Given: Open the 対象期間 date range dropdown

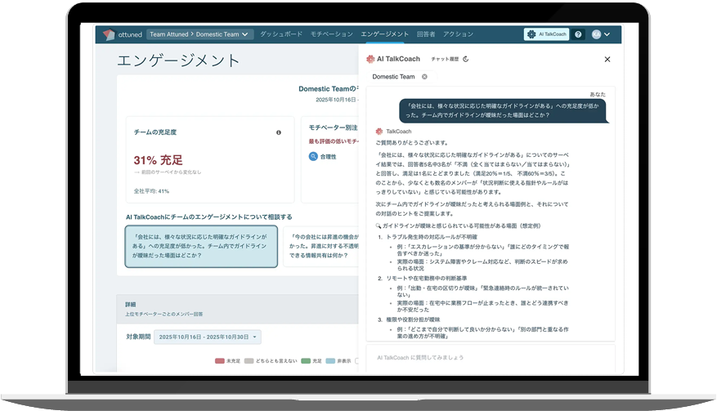Looking at the screenshot, I should tap(208, 337).
